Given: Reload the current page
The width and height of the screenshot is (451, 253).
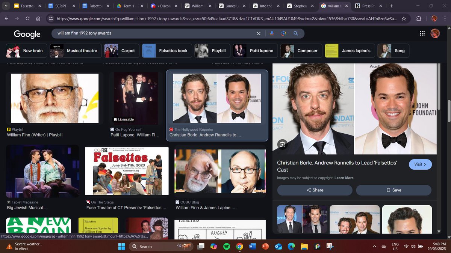Looking at the screenshot, I should click(x=27, y=18).
